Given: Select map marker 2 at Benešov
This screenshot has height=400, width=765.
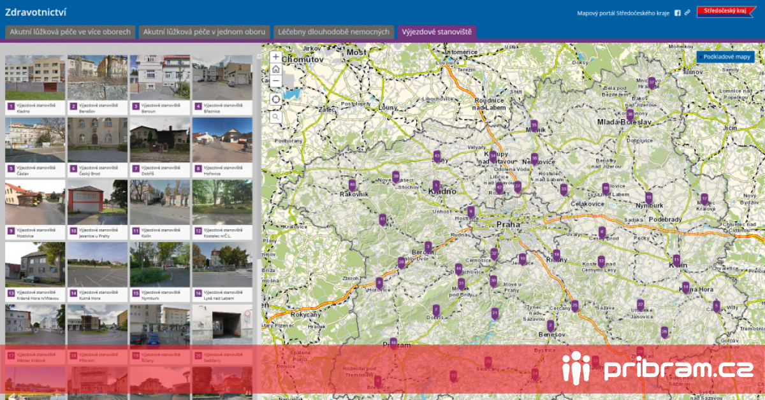Looking at the screenshot, I should (550, 325).
